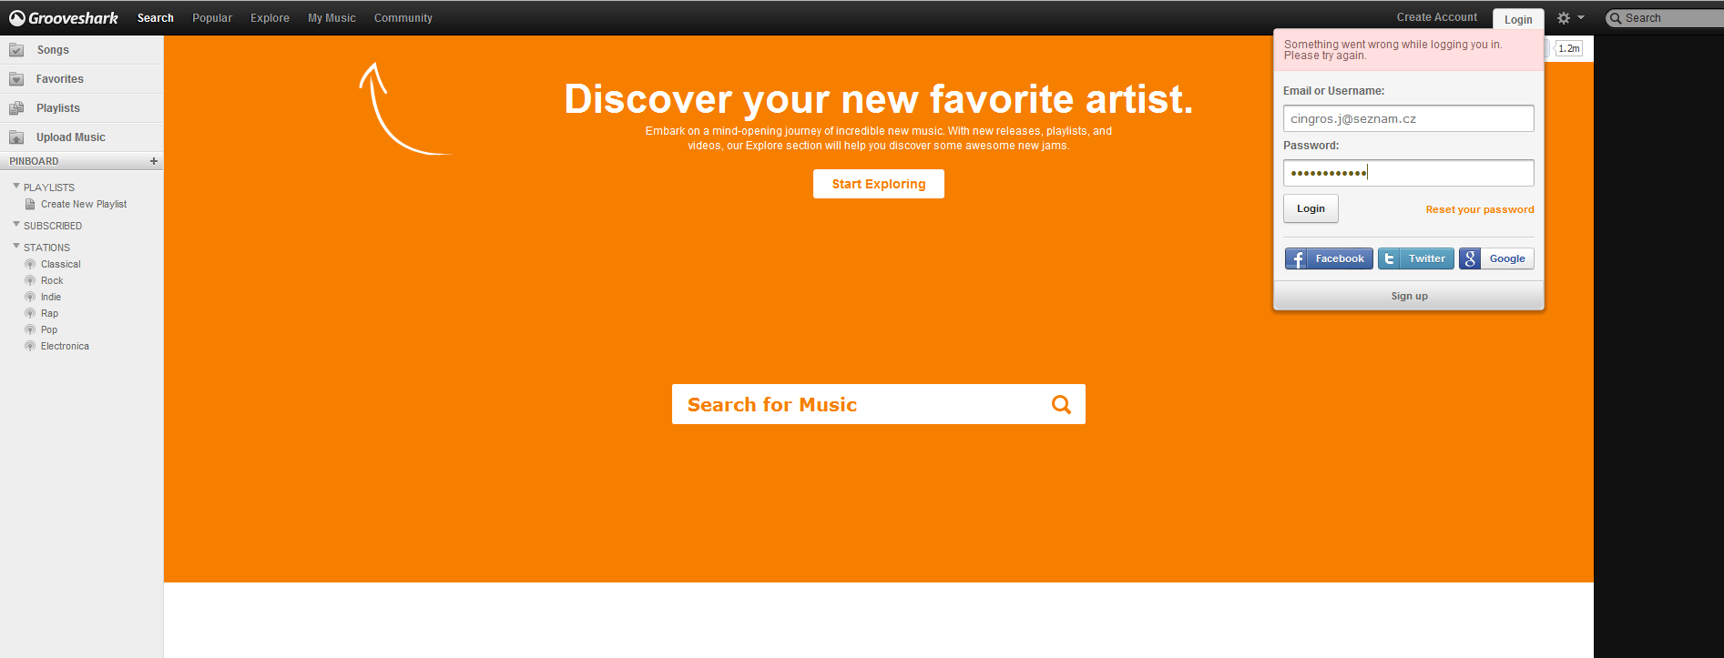Collapse the SUBSCRIBED section triangle
Viewport: 1724px width, 658px height.
click(16, 224)
